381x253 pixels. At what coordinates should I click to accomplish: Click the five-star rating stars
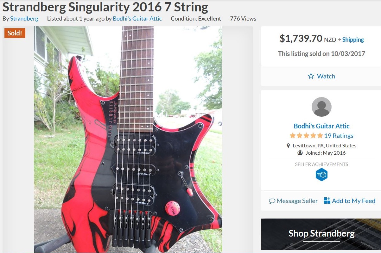click(306, 136)
